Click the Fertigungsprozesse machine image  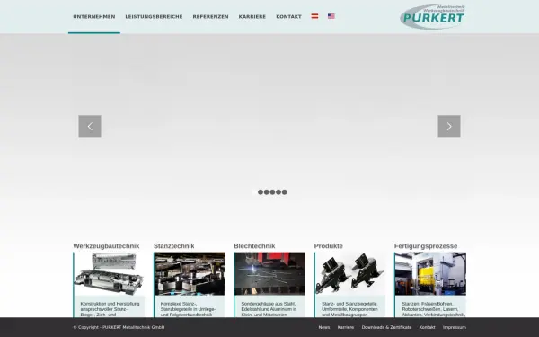click(x=430, y=274)
